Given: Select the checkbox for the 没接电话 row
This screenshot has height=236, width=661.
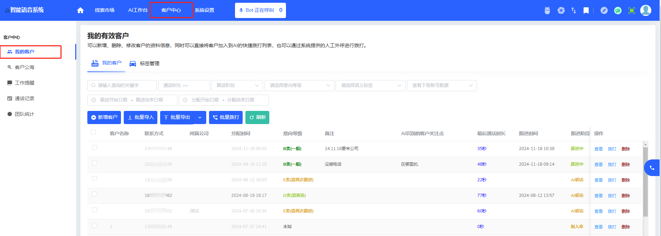Looking at the screenshot, I should (x=95, y=163).
